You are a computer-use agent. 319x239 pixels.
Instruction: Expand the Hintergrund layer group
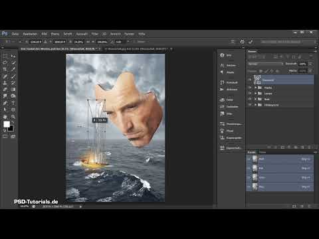(x=256, y=105)
